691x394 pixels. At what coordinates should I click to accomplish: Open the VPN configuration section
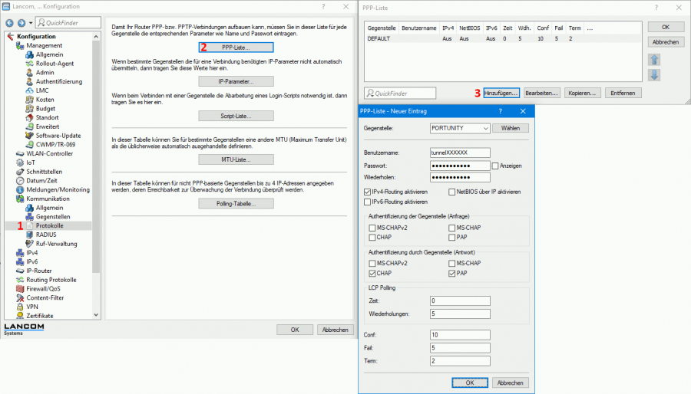[32, 306]
